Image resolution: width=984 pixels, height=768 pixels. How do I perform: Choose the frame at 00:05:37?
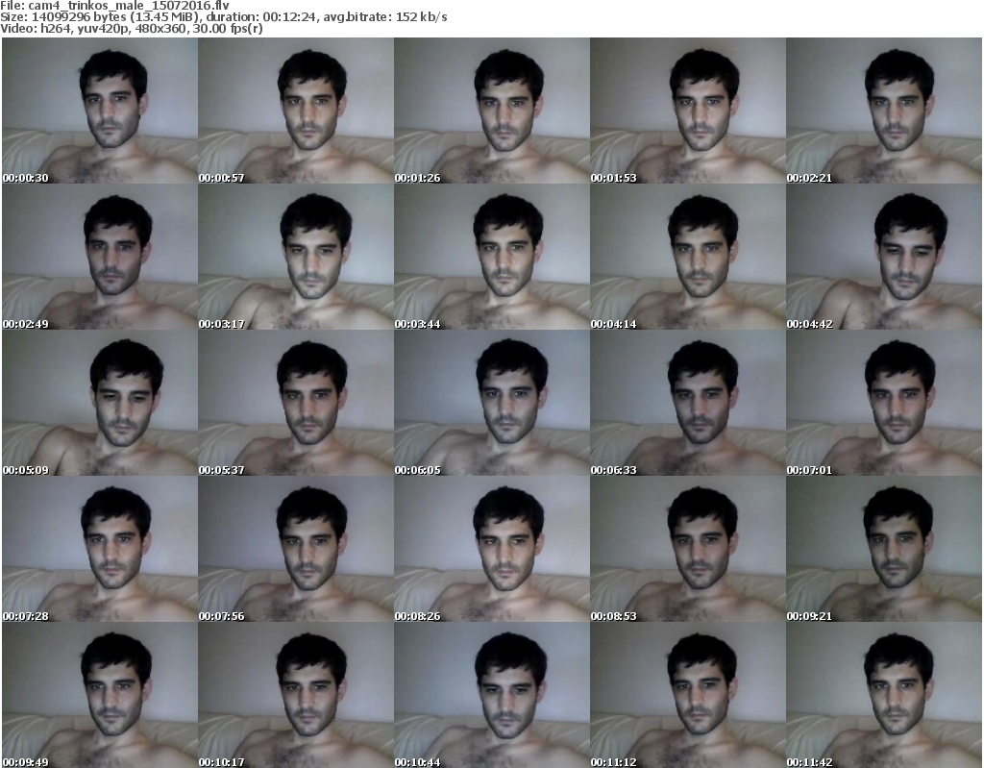(x=296, y=403)
